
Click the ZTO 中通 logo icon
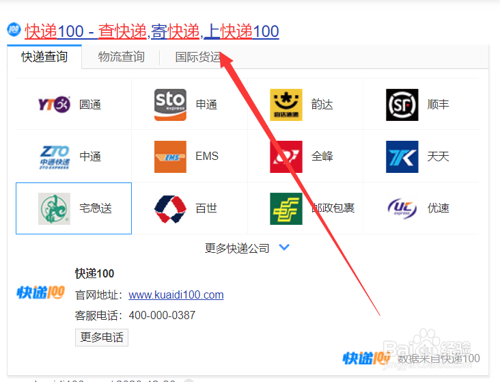click(x=54, y=156)
